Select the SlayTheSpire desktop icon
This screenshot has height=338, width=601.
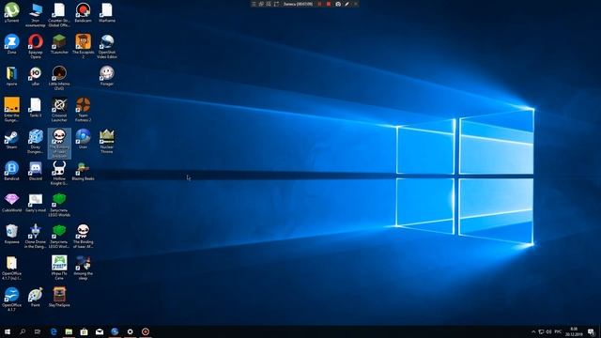(59, 298)
